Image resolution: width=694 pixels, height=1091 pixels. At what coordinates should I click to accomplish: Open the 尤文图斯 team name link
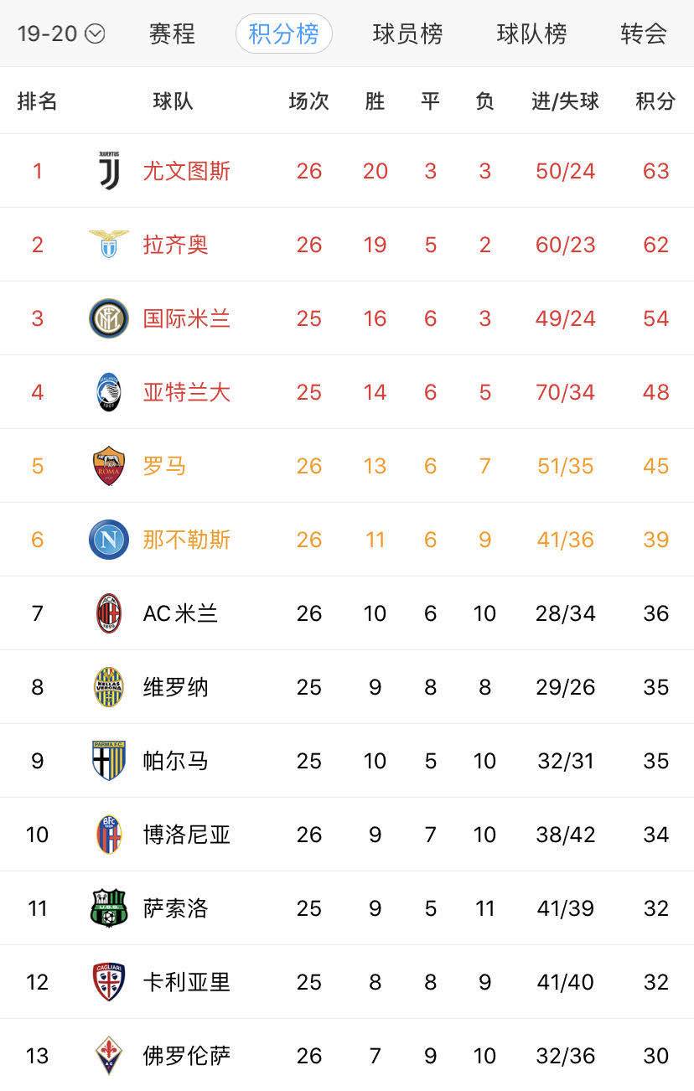[187, 171]
